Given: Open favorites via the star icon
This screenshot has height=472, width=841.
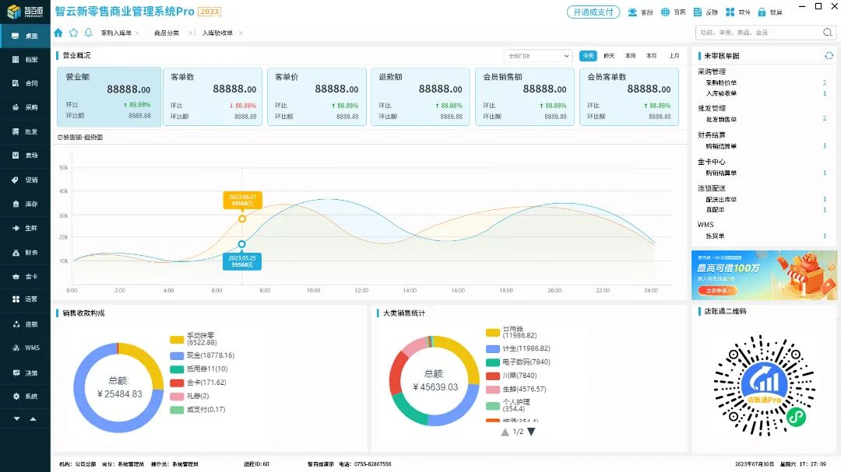Looking at the screenshot, I should pos(73,33).
